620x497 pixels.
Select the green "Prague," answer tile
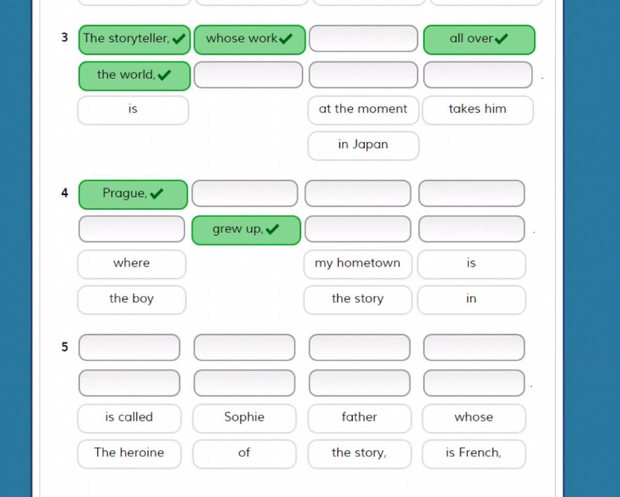(133, 194)
